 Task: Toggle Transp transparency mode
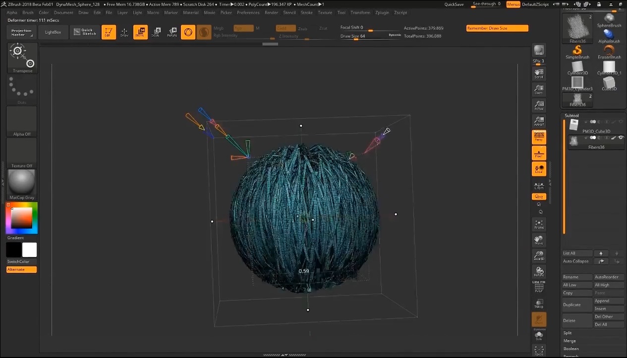pos(539,304)
